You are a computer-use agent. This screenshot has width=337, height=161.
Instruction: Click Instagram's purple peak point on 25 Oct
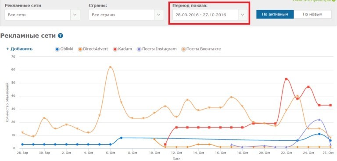pyautogui.click(x=319, y=119)
